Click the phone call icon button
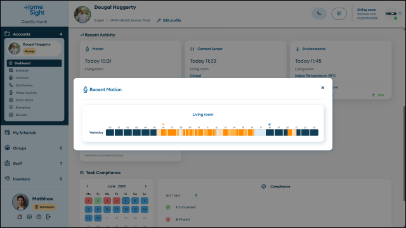406x228 pixels. click(x=319, y=13)
